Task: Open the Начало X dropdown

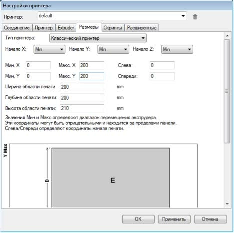Action: [49, 49]
